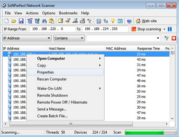The height and width of the screenshot is (137, 179).
Task: Click the soccer ball application icon in title bar
Action: click(x=4, y=5)
